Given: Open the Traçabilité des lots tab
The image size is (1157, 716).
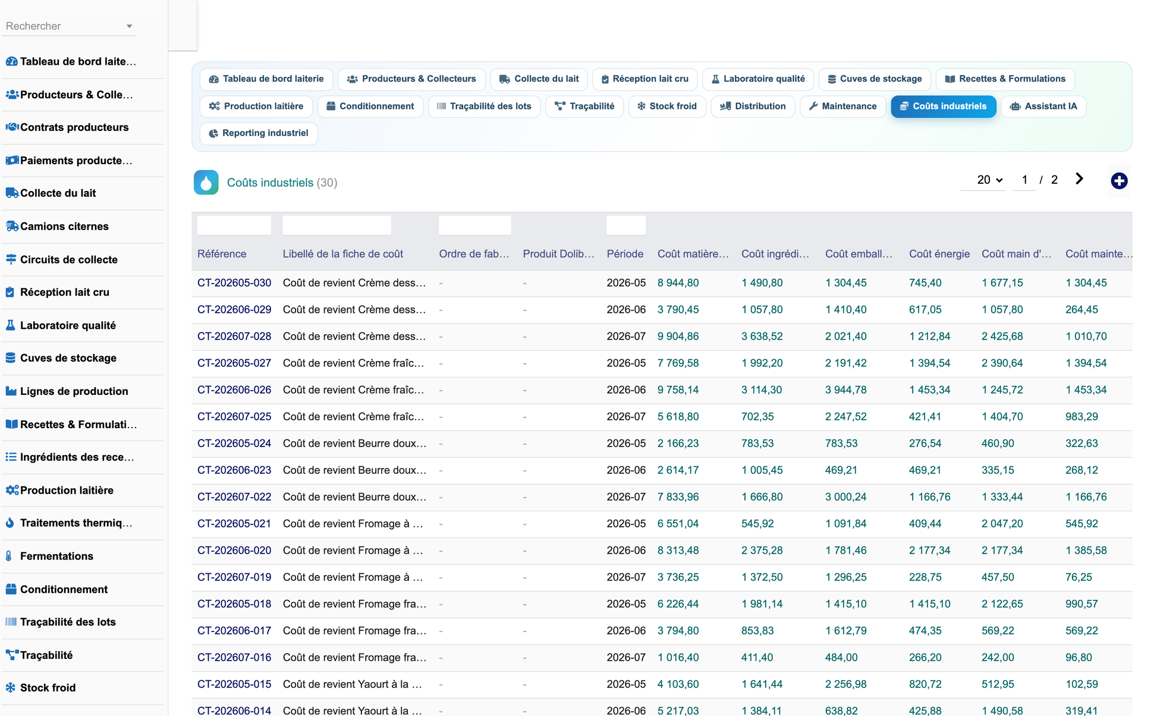Looking at the screenshot, I should 484,106.
